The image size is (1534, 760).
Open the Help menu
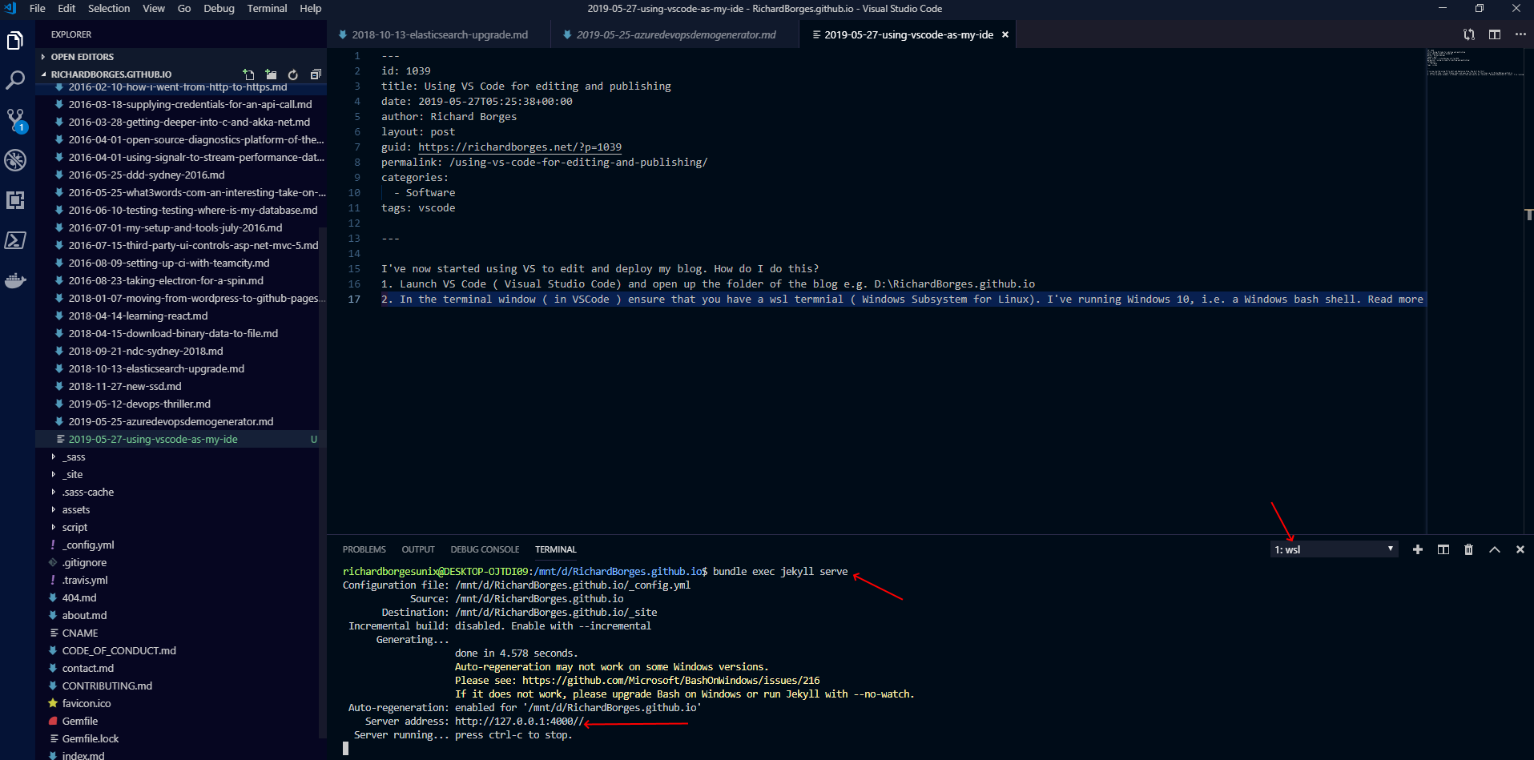pos(311,8)
